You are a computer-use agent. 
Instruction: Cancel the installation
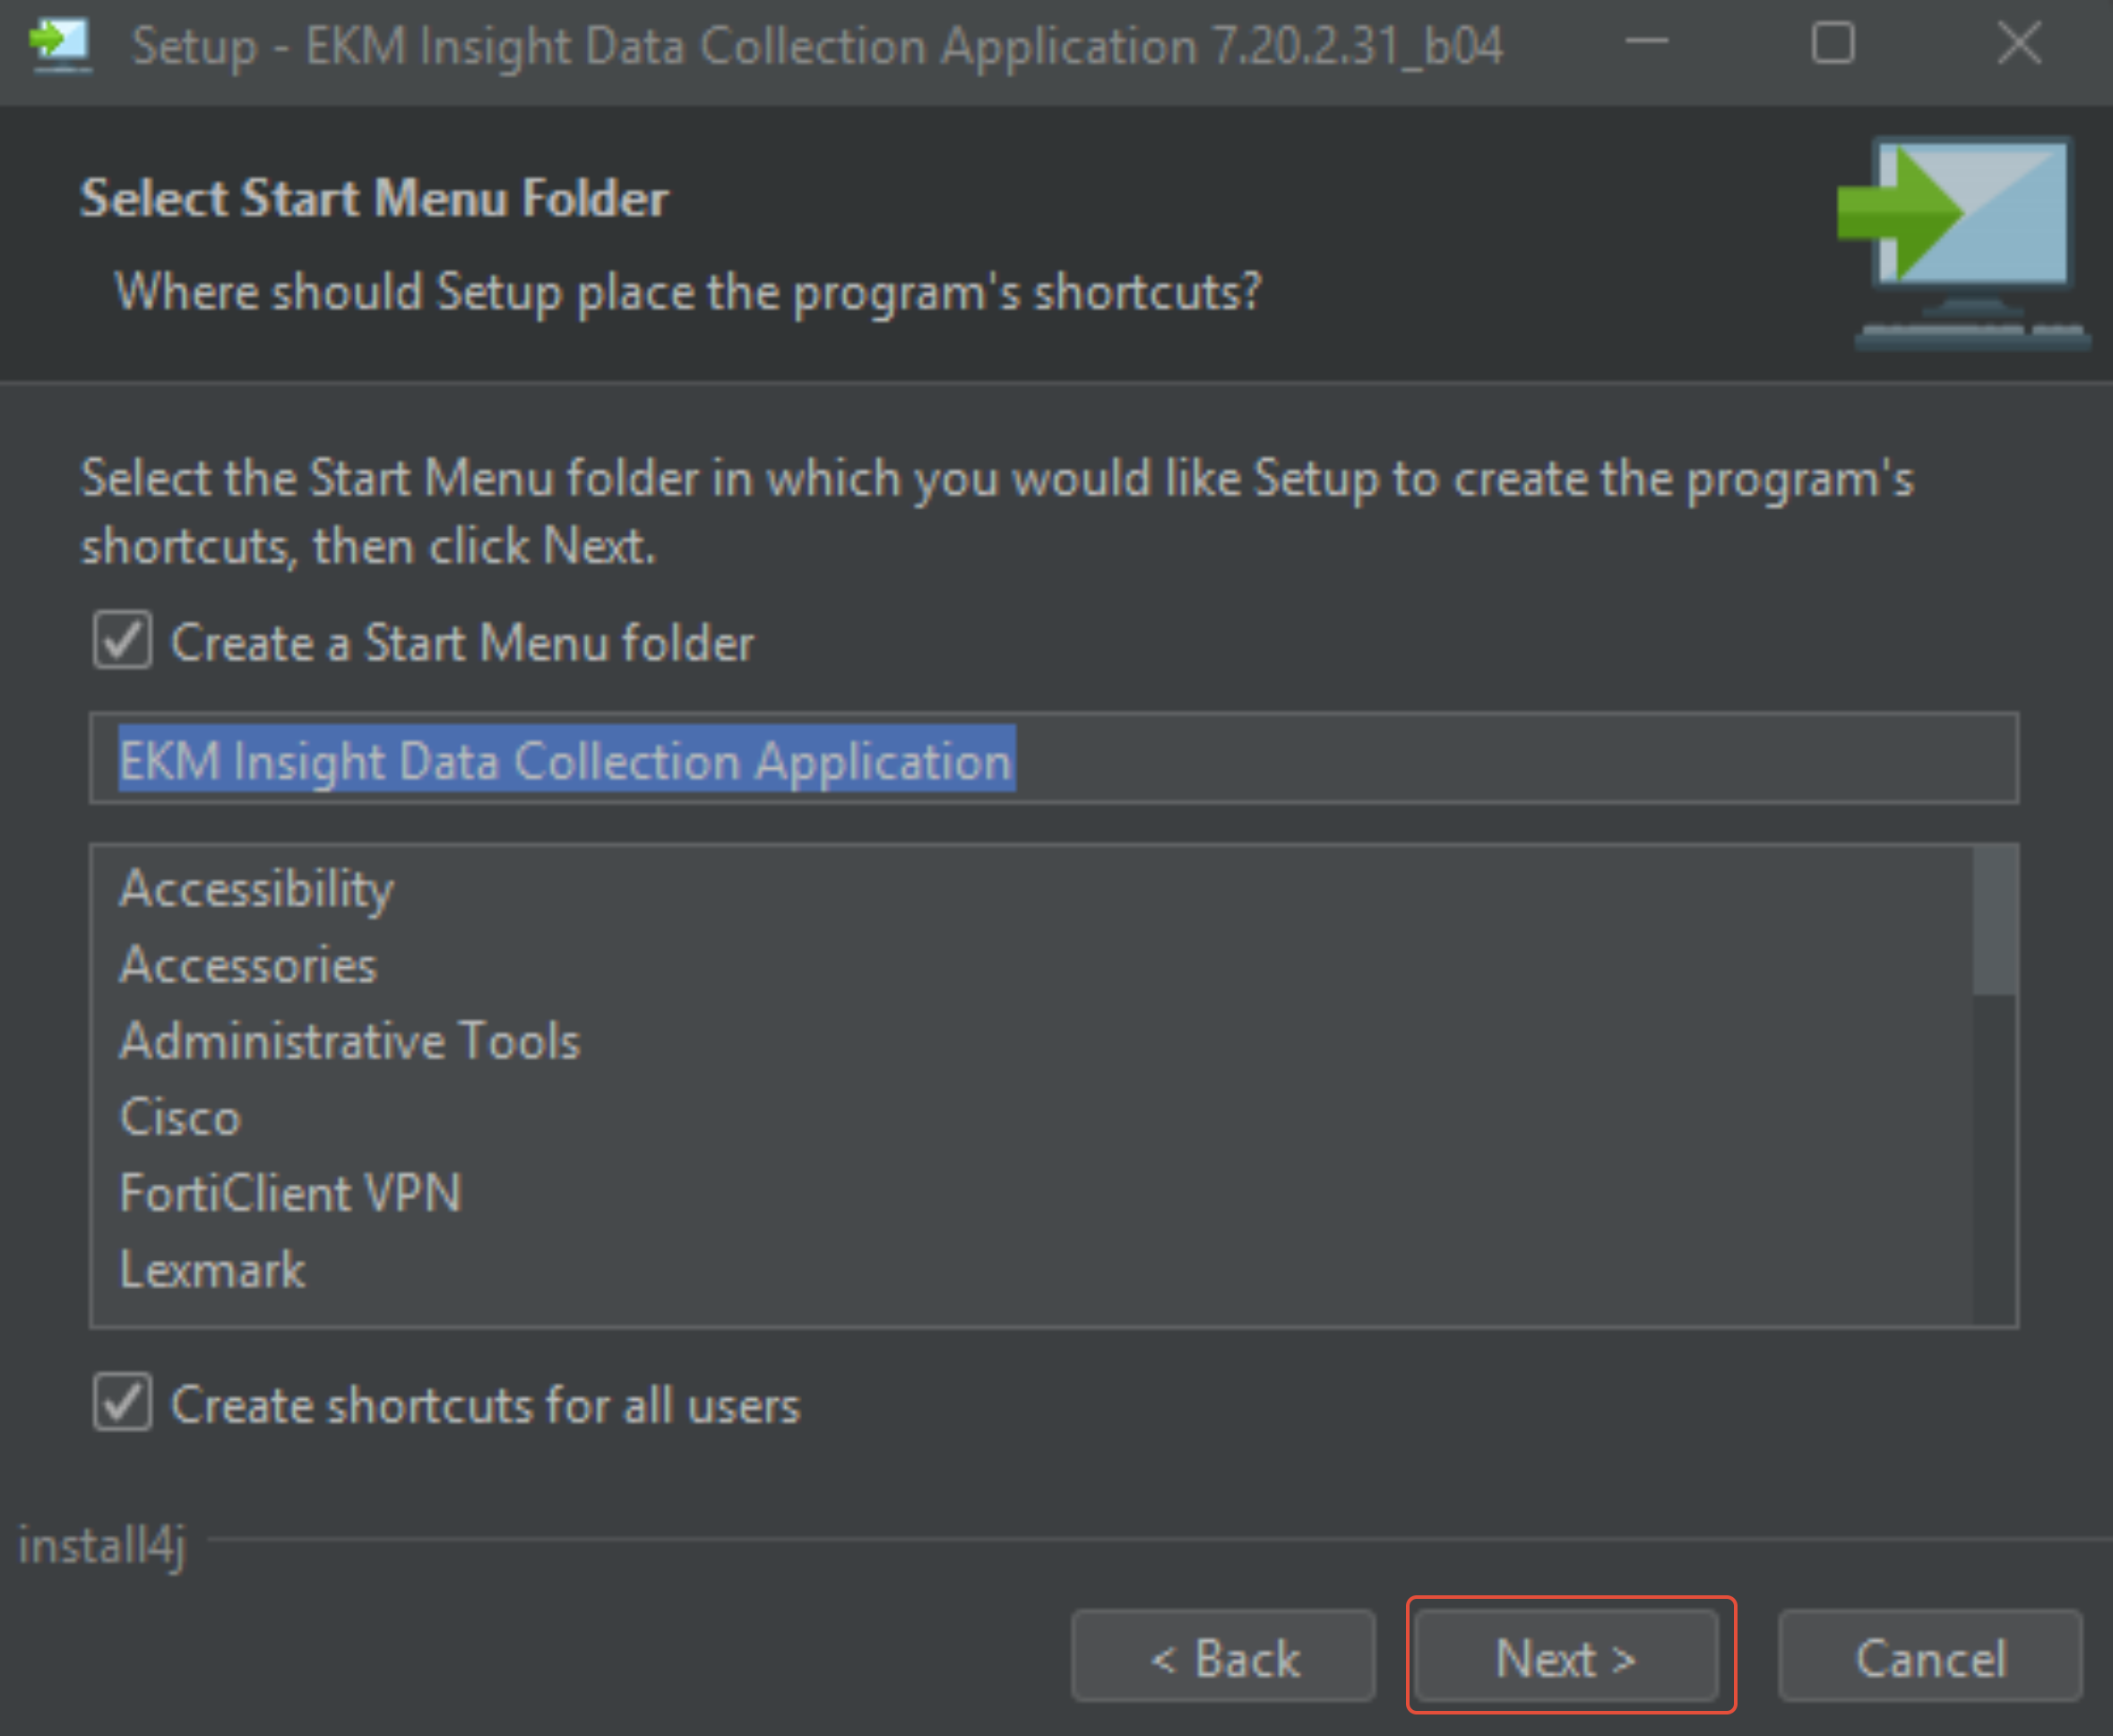coord(1929,1657)
